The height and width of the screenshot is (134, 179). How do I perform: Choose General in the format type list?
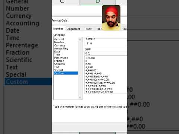pyautogui.click(x=90, y=58)
